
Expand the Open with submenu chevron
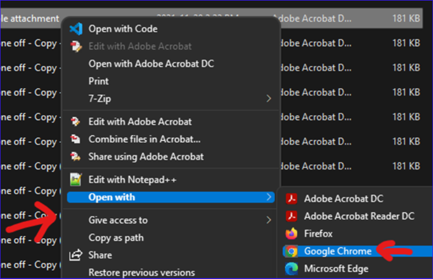tap(269, 197)
